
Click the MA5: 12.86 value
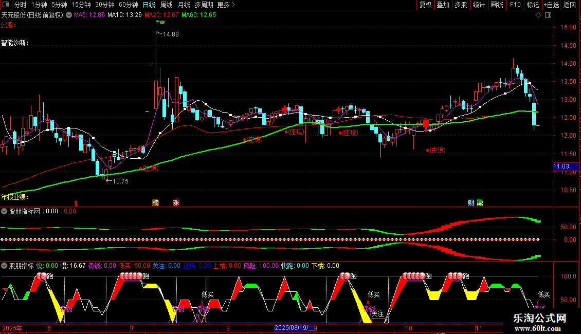coord(89,15)
